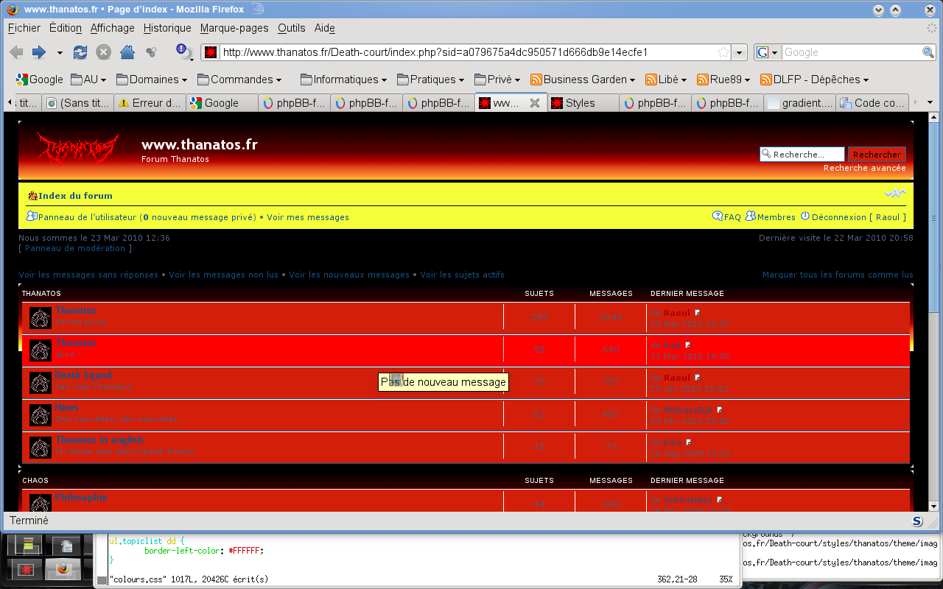Click the forum icon beside Death Squad
Screen dimensions: 943x589
coord(41,383)
